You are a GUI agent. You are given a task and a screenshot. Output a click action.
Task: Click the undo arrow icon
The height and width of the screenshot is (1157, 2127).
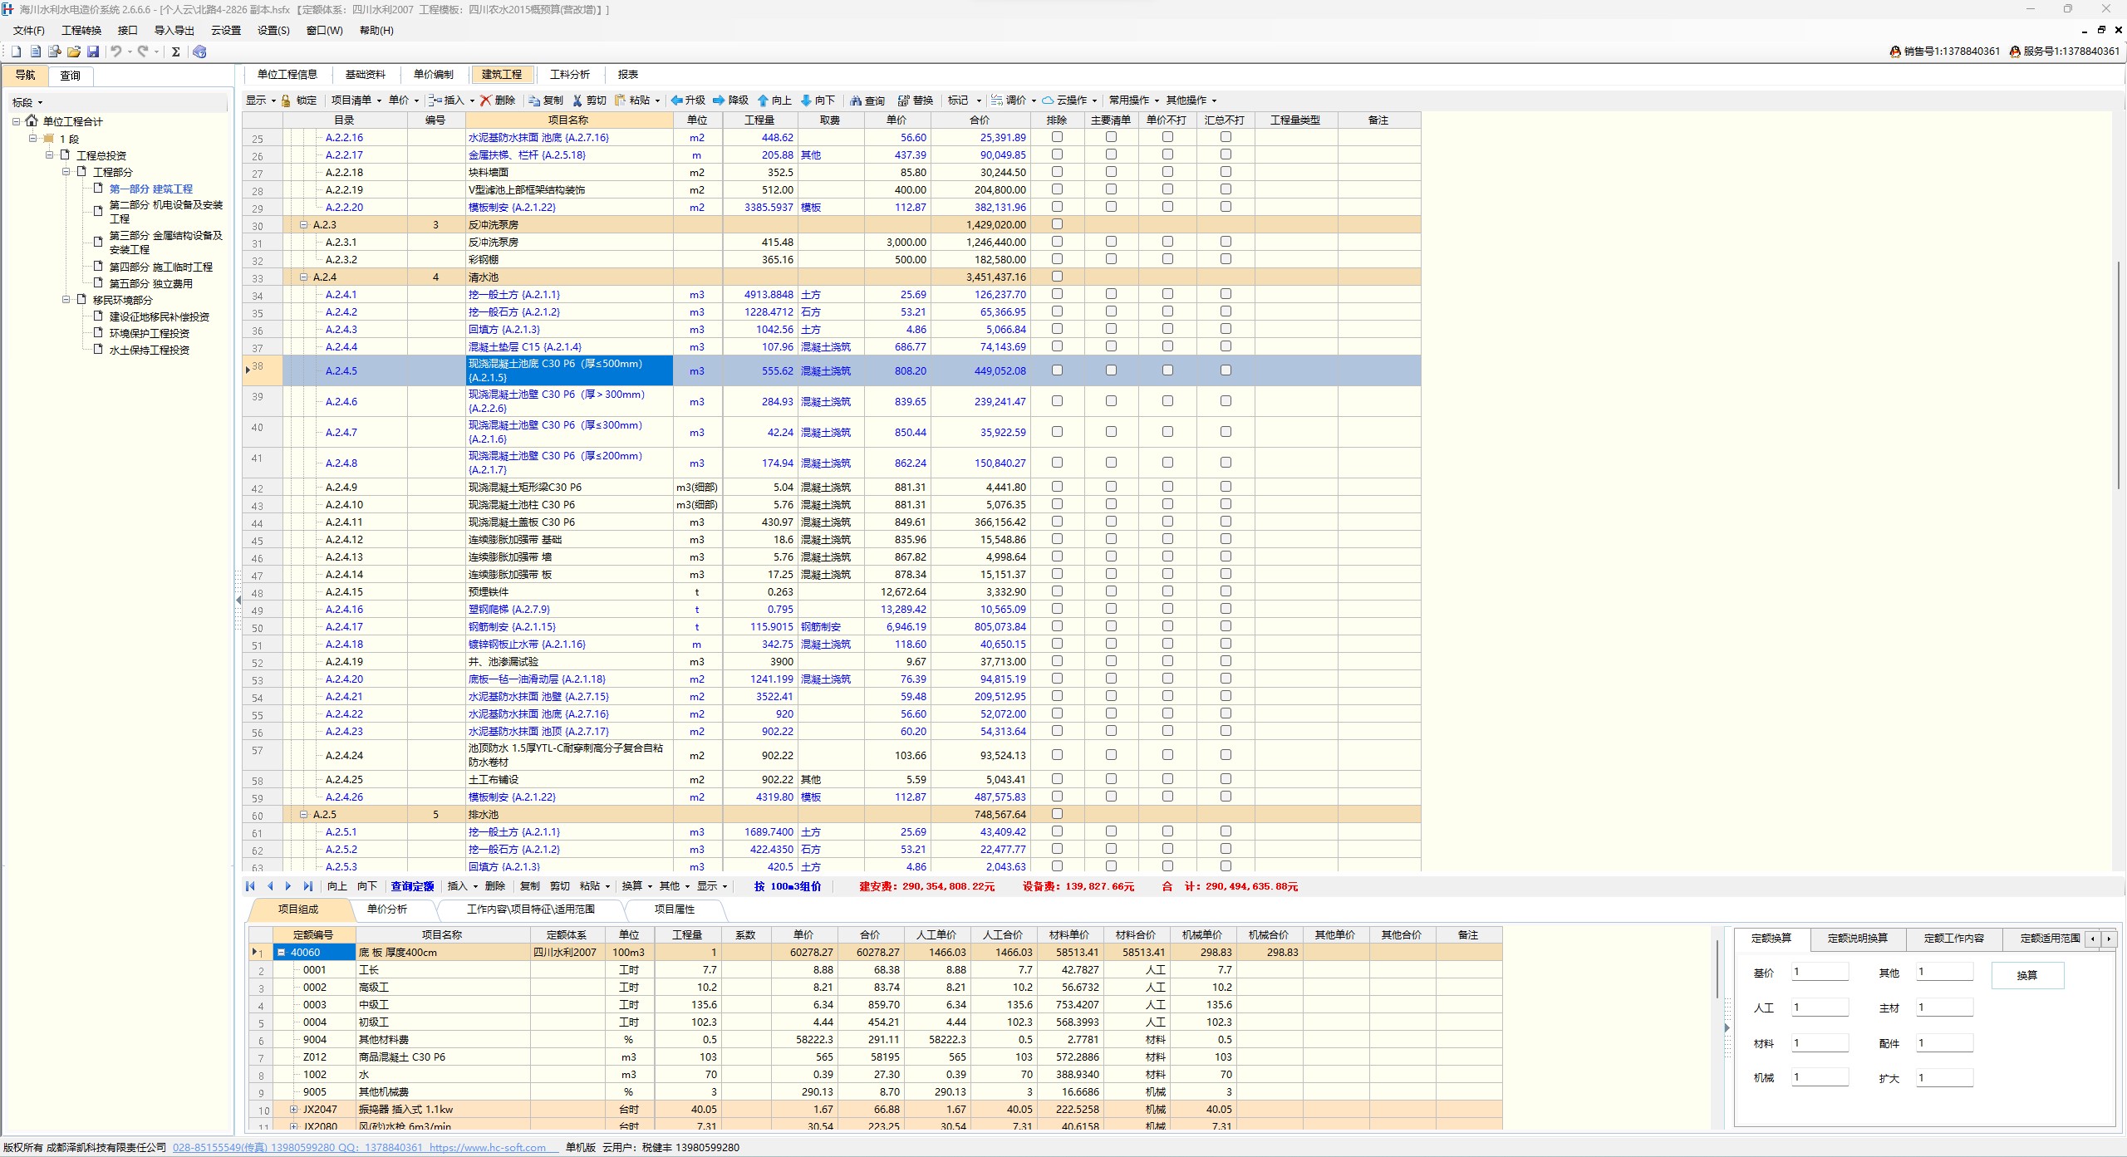coord(116,51)
